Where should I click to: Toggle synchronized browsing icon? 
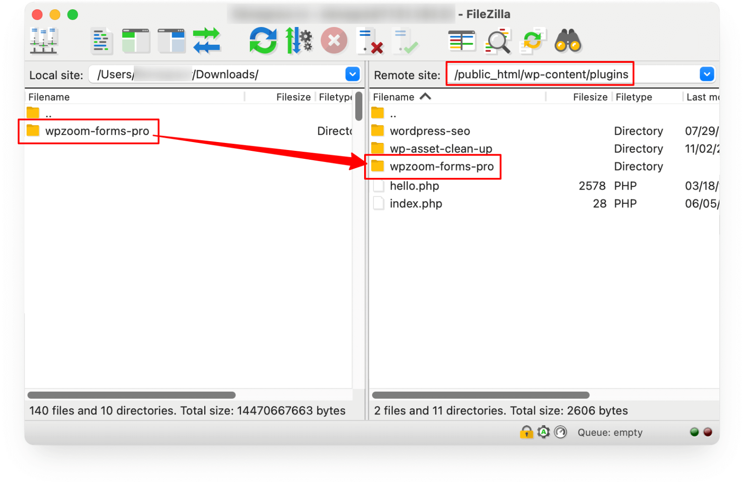(532, 41)
